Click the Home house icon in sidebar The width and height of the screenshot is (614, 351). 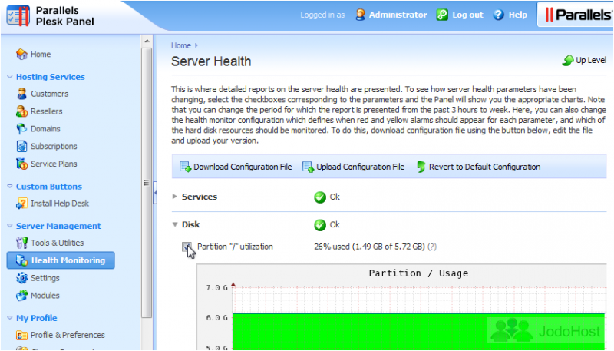(21, 54)
